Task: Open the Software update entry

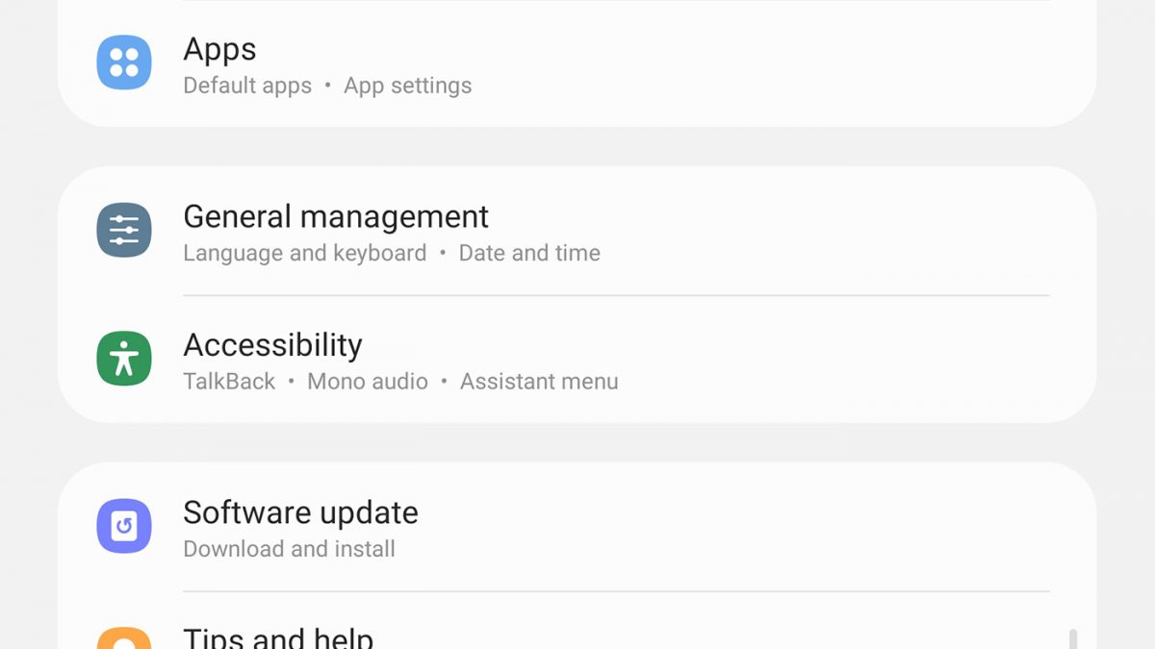Action: 300,512
